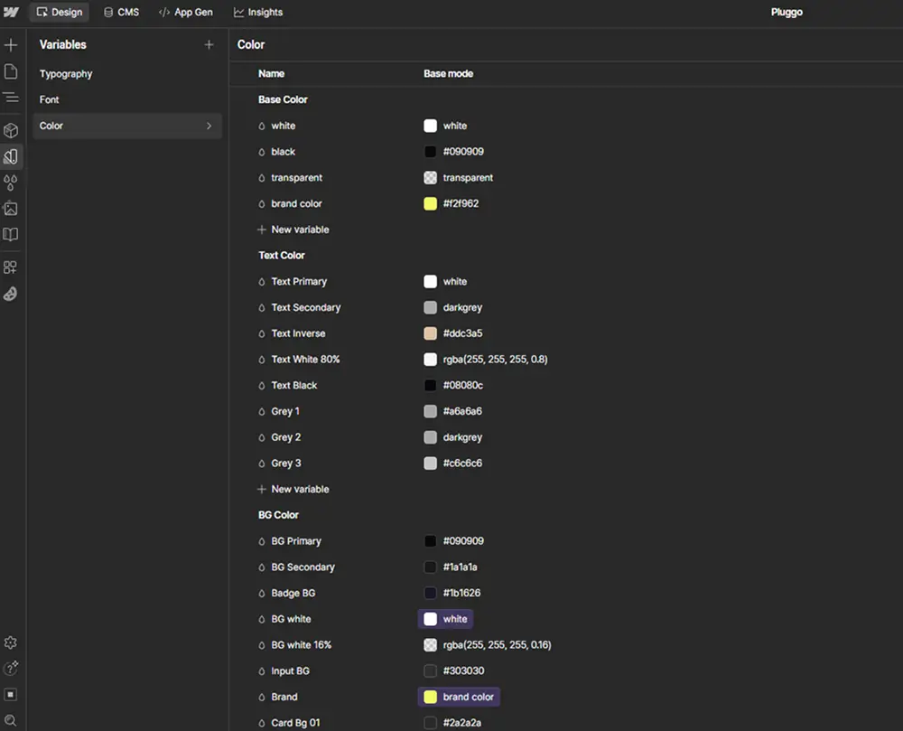
Task: Click the Pluggo project name
Action: click(786, 12)
